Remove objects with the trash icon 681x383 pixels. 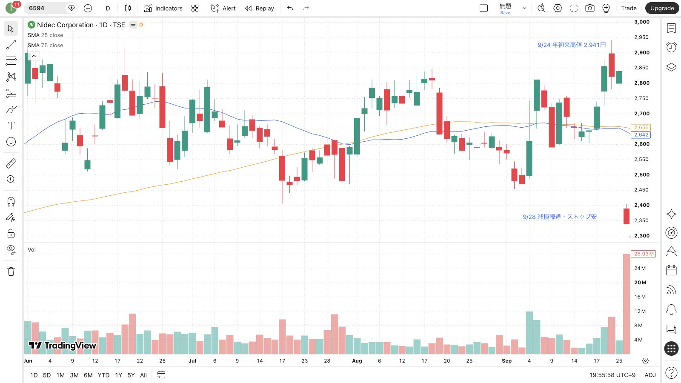(11, 272)
